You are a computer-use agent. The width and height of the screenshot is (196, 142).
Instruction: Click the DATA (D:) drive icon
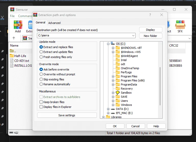[x=113, y=109]
